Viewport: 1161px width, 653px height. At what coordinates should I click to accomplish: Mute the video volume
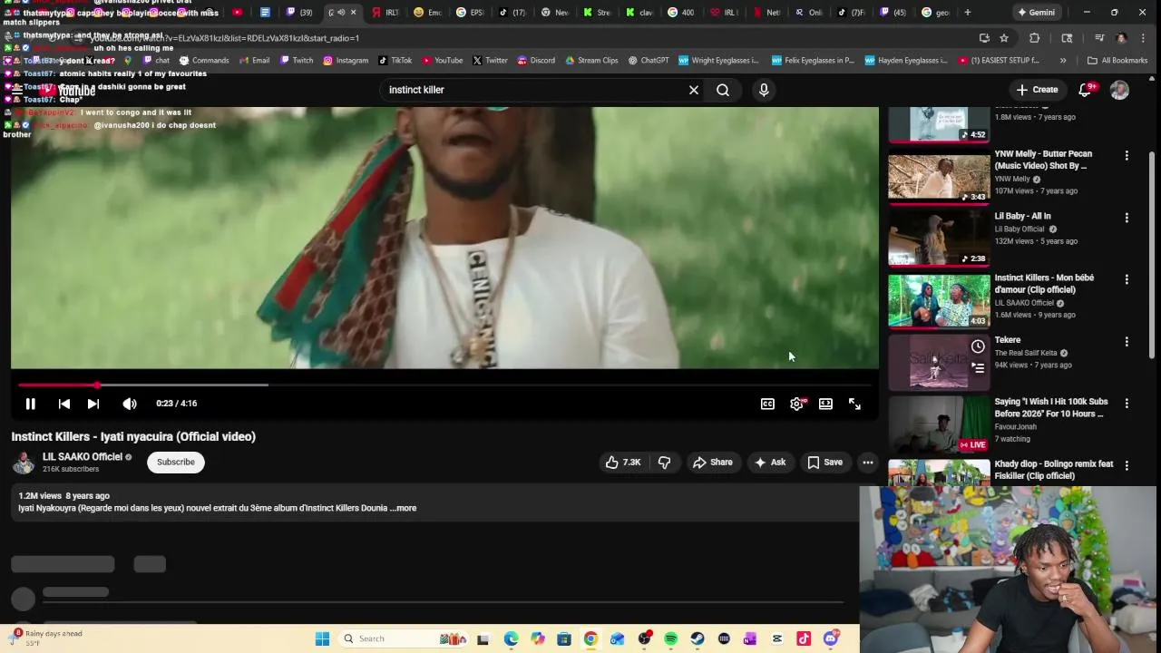tap(130, 404)
